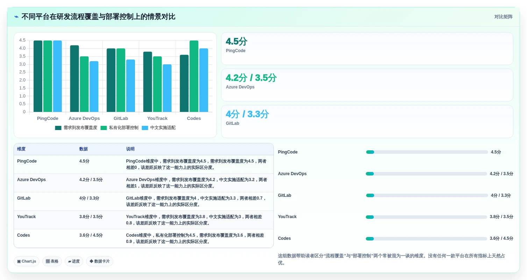Screen dimensions: 527x280
Task: Click the Codes table row name
Action: [23, 235]
